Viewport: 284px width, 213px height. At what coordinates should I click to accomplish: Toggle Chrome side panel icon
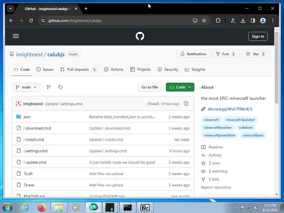click(x=253, y=21)
